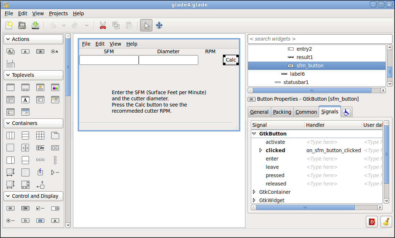Screen dimensions: 395x238
Task: Pick the Scrolled Window container
Action: pos(25,185)
